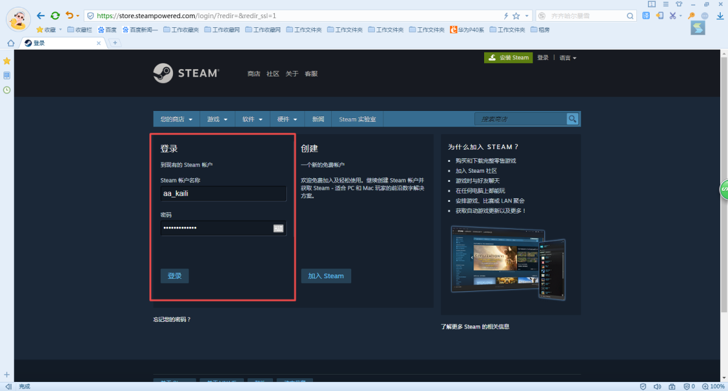The width and height of the screenshot is (728, 391).
Task: Click the Steam 帐户名称 input field
Action: coord(223,193)
